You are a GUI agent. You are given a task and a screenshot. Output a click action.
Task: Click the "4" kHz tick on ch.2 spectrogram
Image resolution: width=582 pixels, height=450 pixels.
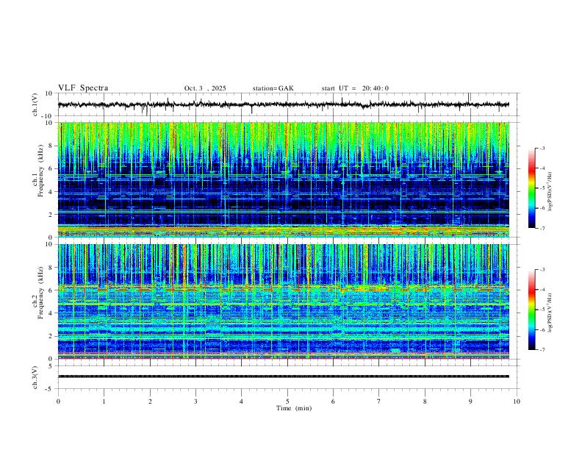click(x=51, y=313)
